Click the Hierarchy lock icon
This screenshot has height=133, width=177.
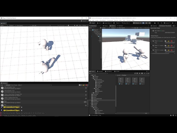pyautogui.click(x=99, y=26)
